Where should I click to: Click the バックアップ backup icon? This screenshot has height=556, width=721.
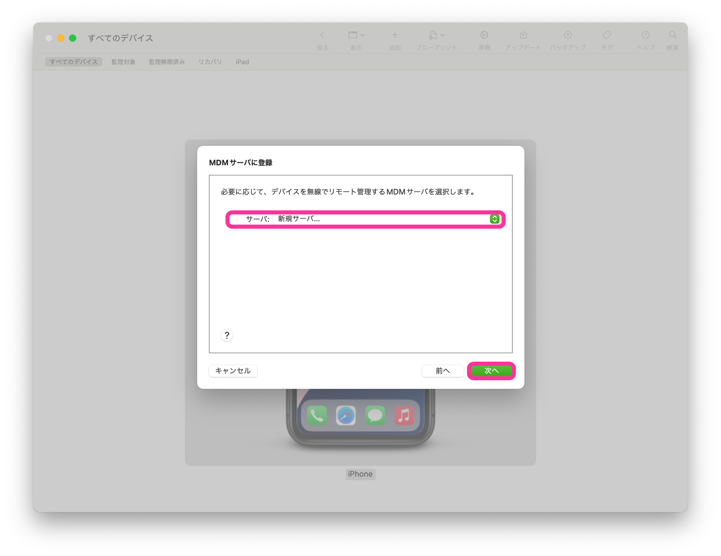point(567,35)
